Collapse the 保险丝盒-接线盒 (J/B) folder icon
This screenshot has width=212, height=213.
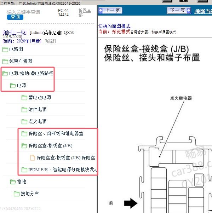click(x=24, y=146)
